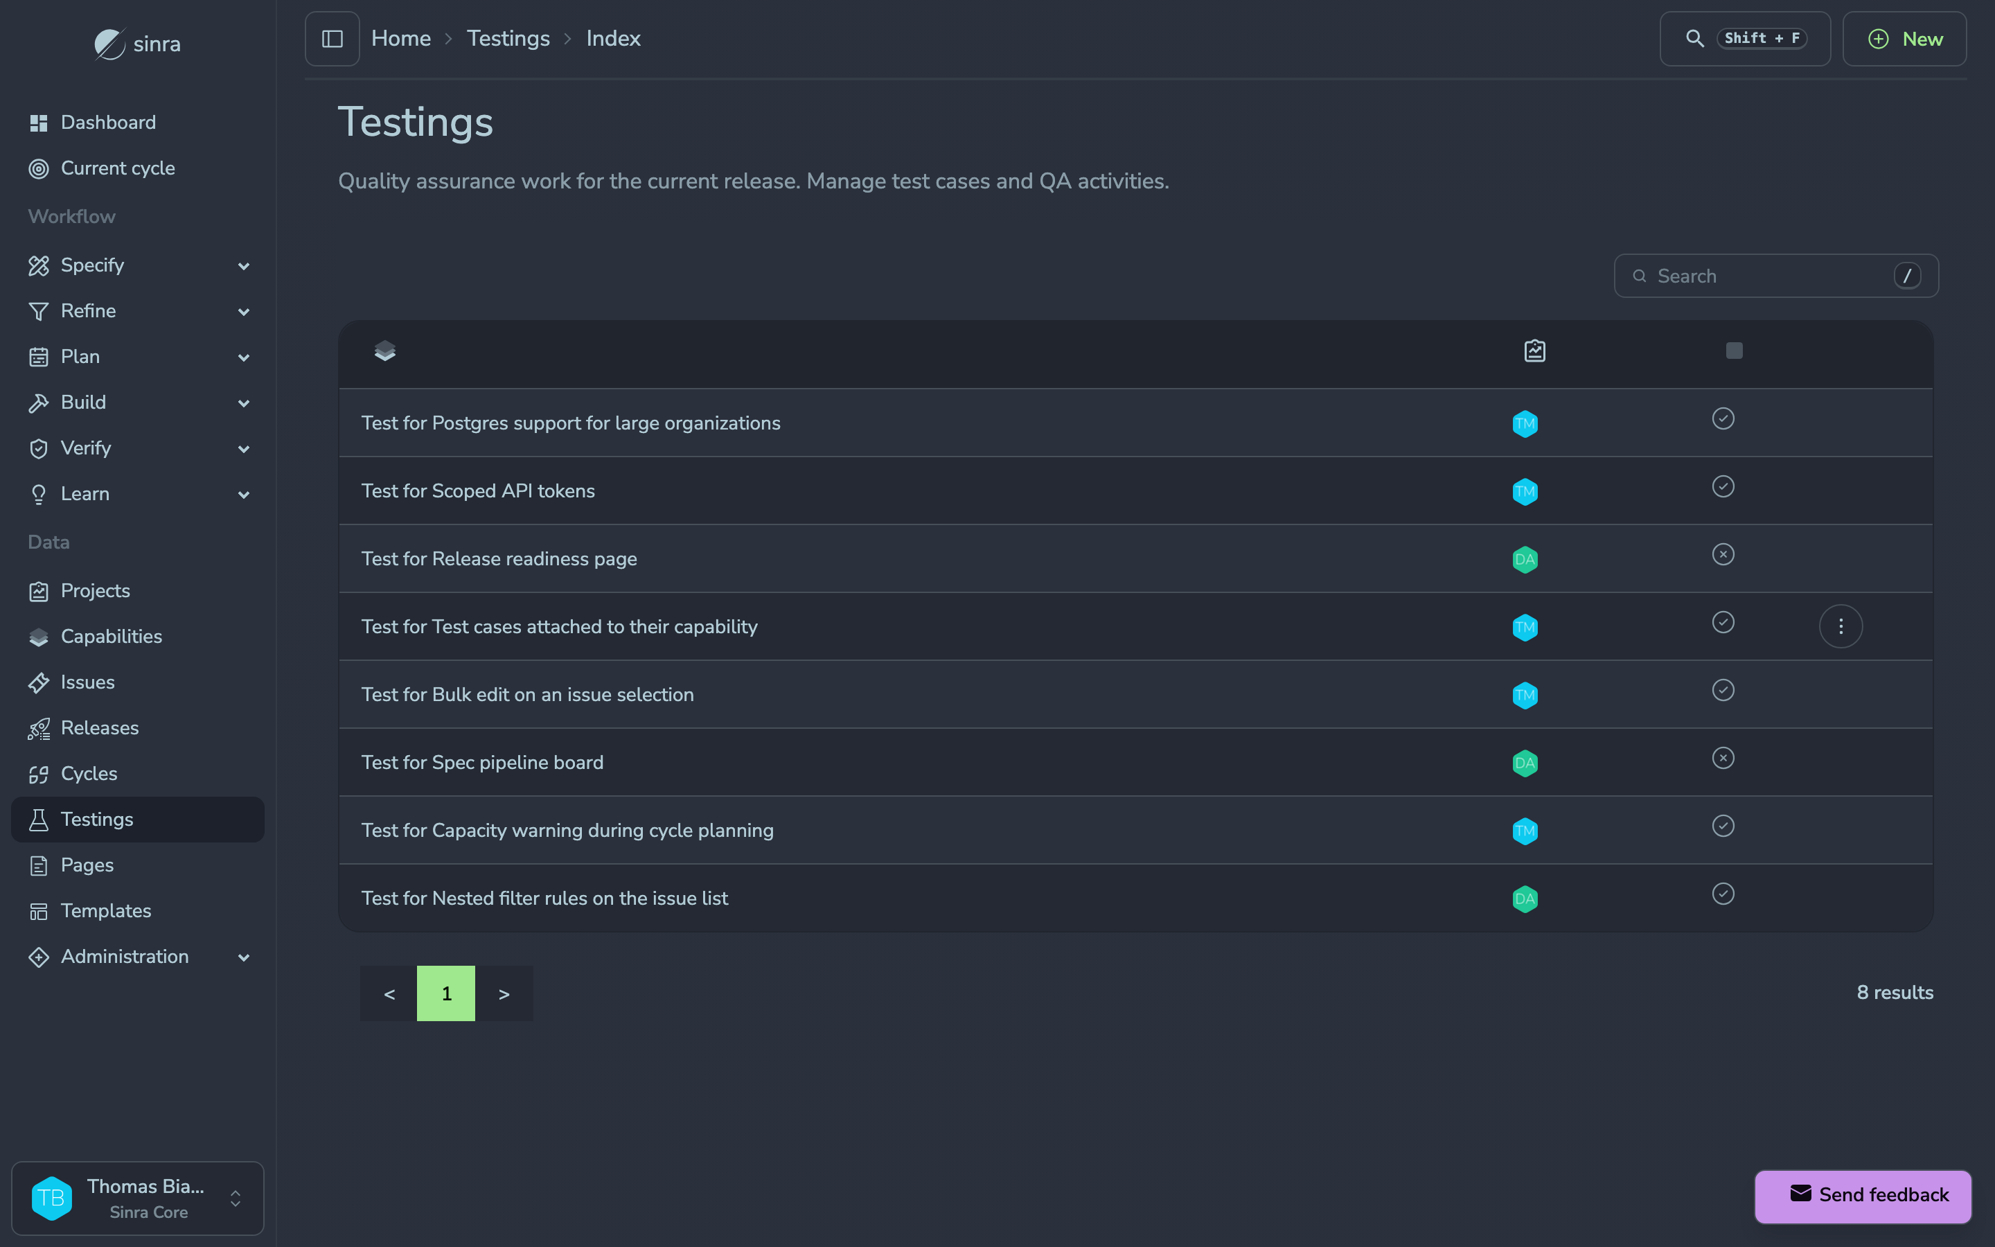
Task: Click status check icon for Scoped API tokens
Action: pos(1723,486)
